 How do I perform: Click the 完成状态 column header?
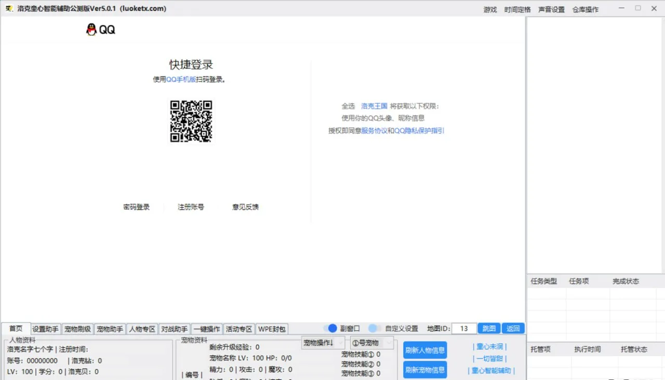click(626, 281)
